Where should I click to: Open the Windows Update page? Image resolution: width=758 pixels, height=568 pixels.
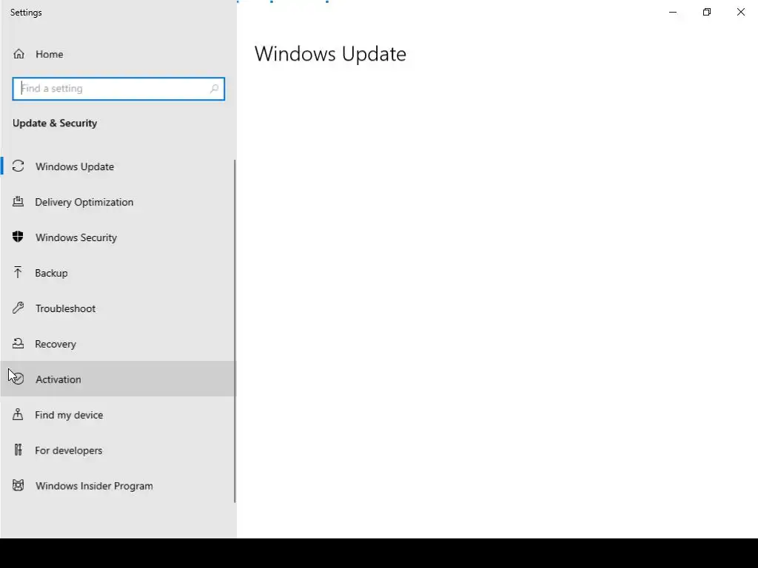[x=118, y=166]
